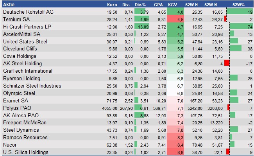
Task: Click the Freeport-McMoRan stock name
Action: [25, 123]
